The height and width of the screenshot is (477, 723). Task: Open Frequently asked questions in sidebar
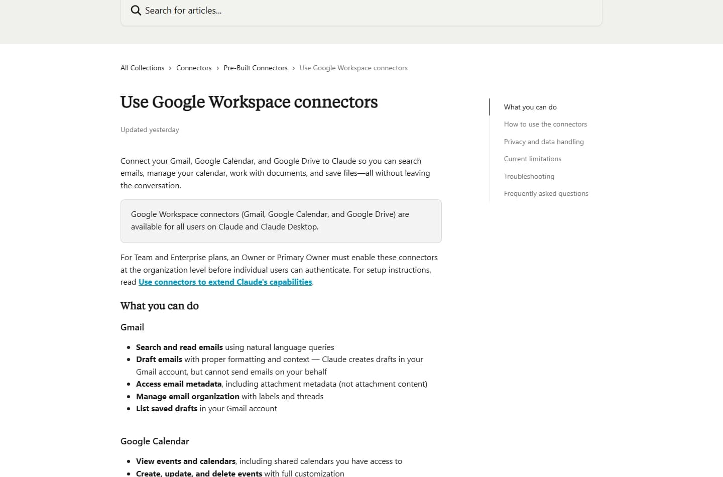(546, 193)
